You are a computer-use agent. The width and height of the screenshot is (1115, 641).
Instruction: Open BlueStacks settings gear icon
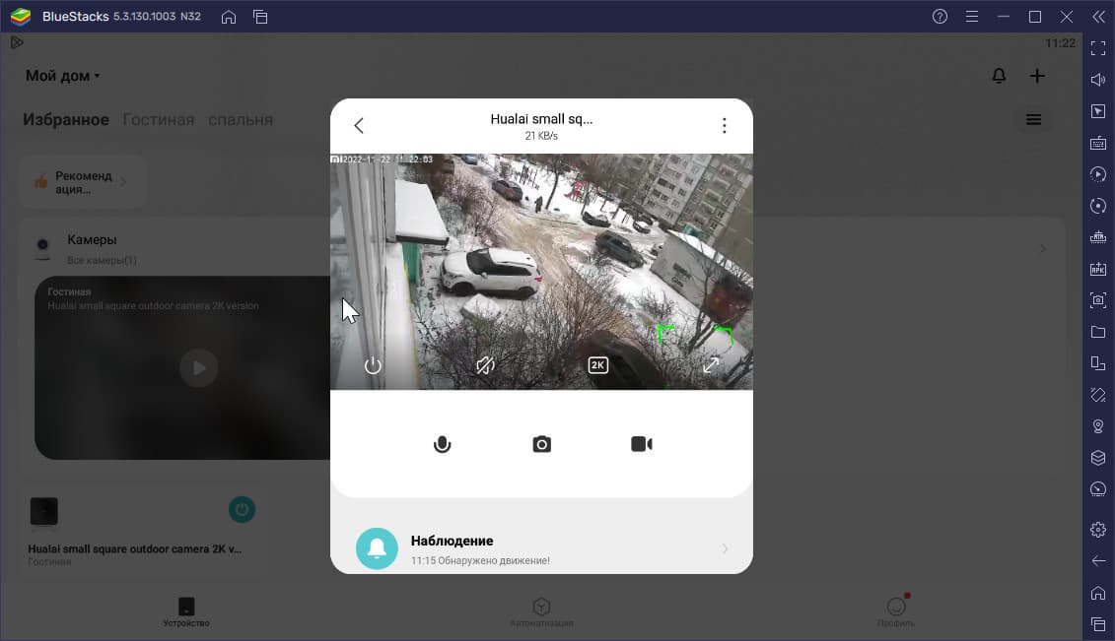(1098, 530)
